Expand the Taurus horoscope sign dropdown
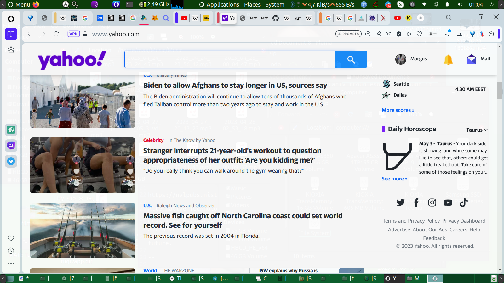504x283 pixels. (477, 130)
